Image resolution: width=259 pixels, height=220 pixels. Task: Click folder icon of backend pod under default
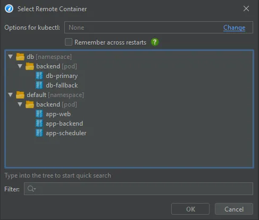coord(30,104)
